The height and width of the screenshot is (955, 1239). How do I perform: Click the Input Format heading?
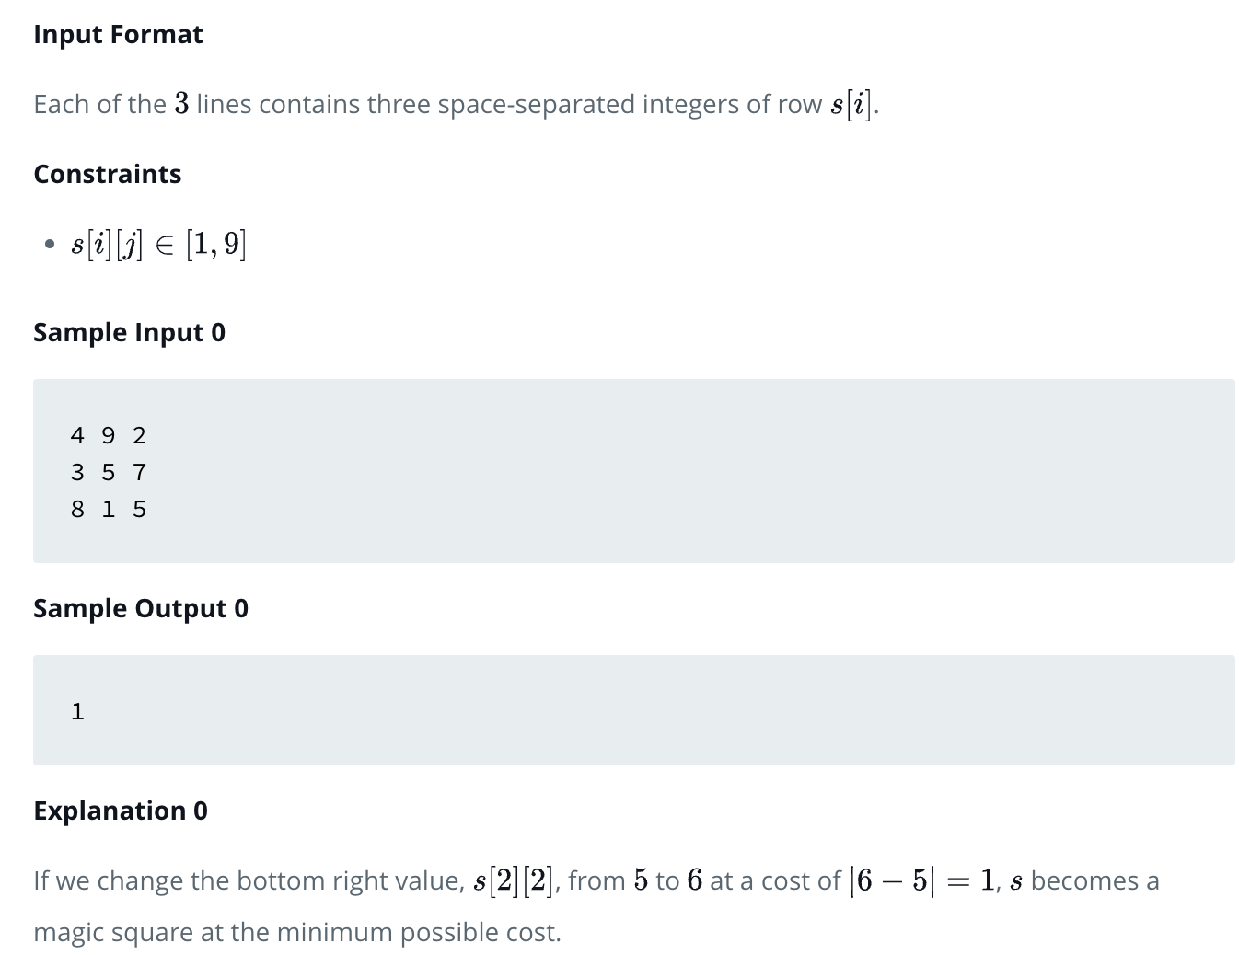coord(118,34)
